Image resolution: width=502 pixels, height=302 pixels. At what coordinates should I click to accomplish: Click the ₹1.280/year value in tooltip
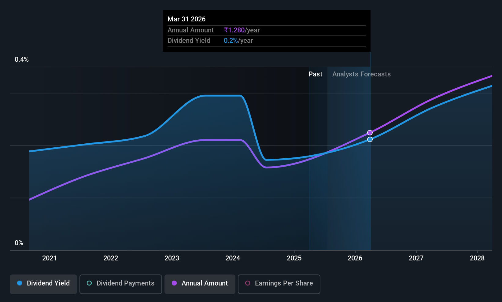tap(242, 30)
